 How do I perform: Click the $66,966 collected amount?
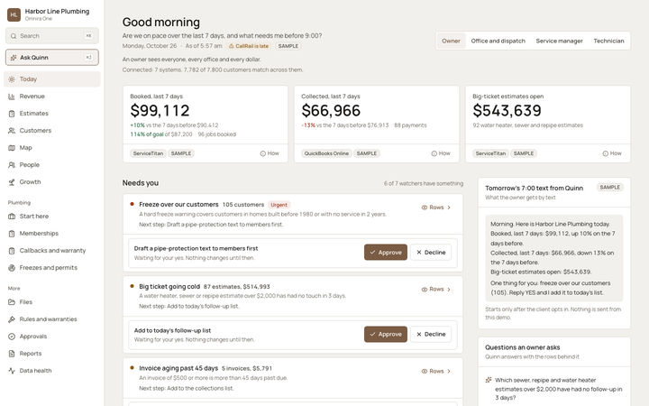tap(331, 111)
